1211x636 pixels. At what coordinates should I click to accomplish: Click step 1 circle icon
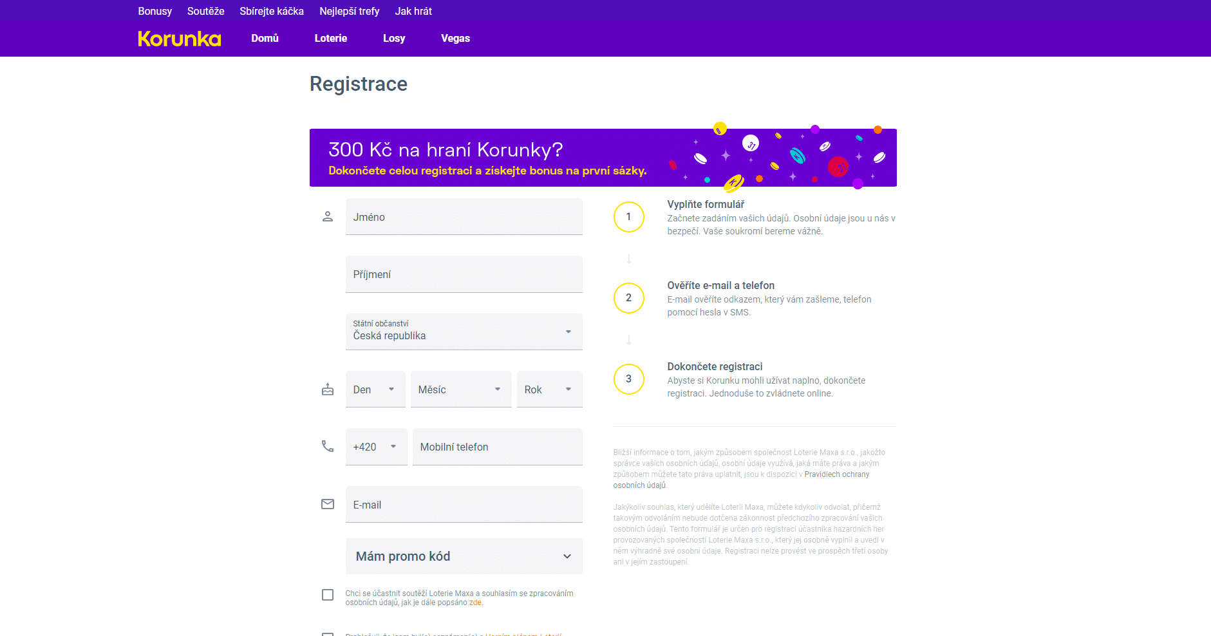pyautogui.click(x=629, y=217)
